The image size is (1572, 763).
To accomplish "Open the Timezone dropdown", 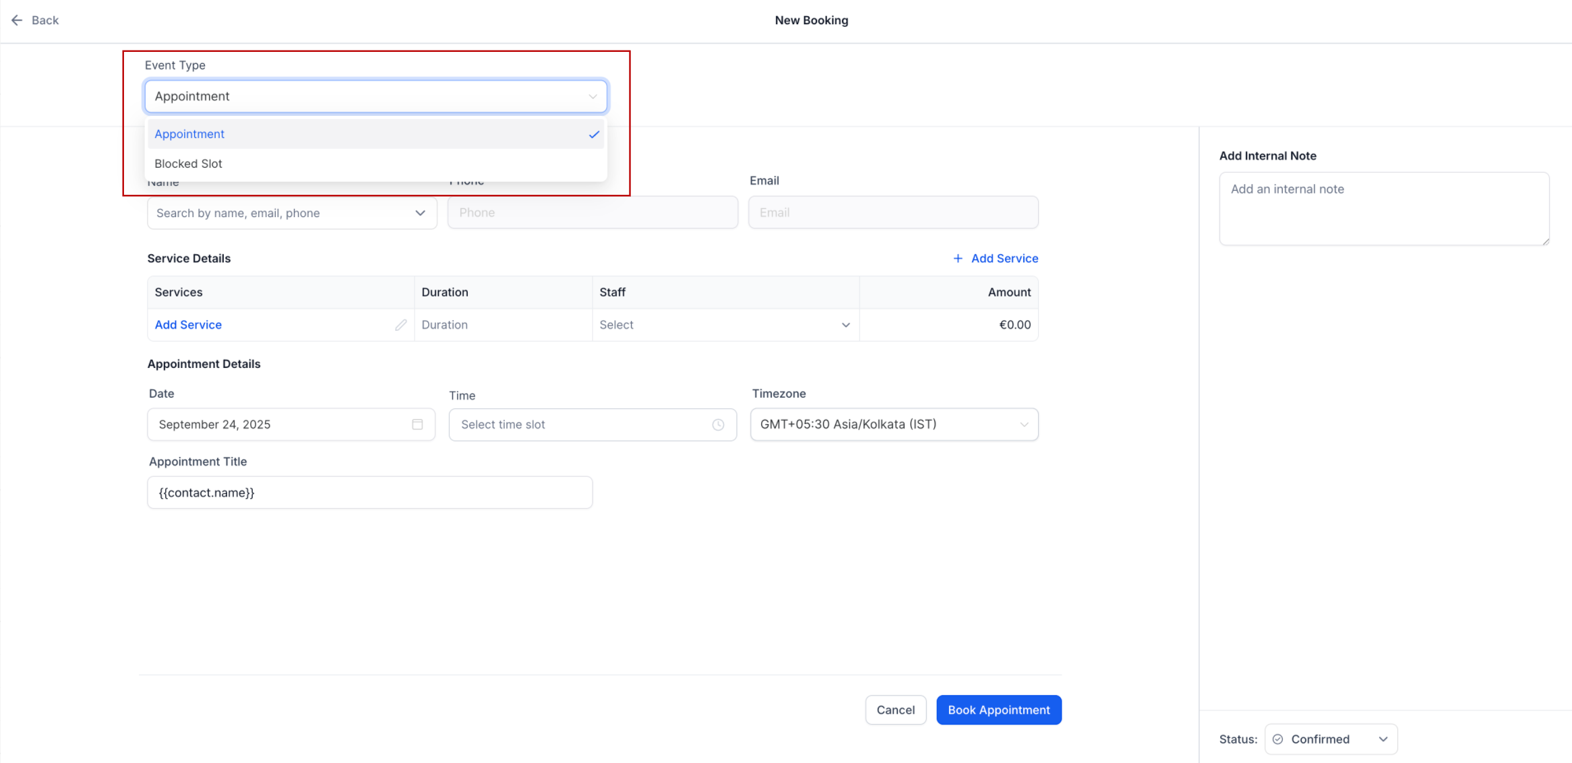I will pos(1023,425).
